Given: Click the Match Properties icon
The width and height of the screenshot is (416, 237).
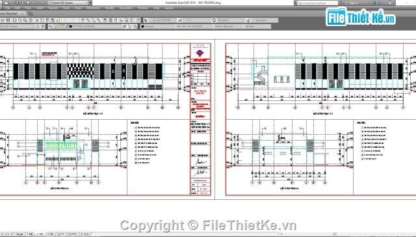Looking at the screenshot, I should [x=53, y=20].
